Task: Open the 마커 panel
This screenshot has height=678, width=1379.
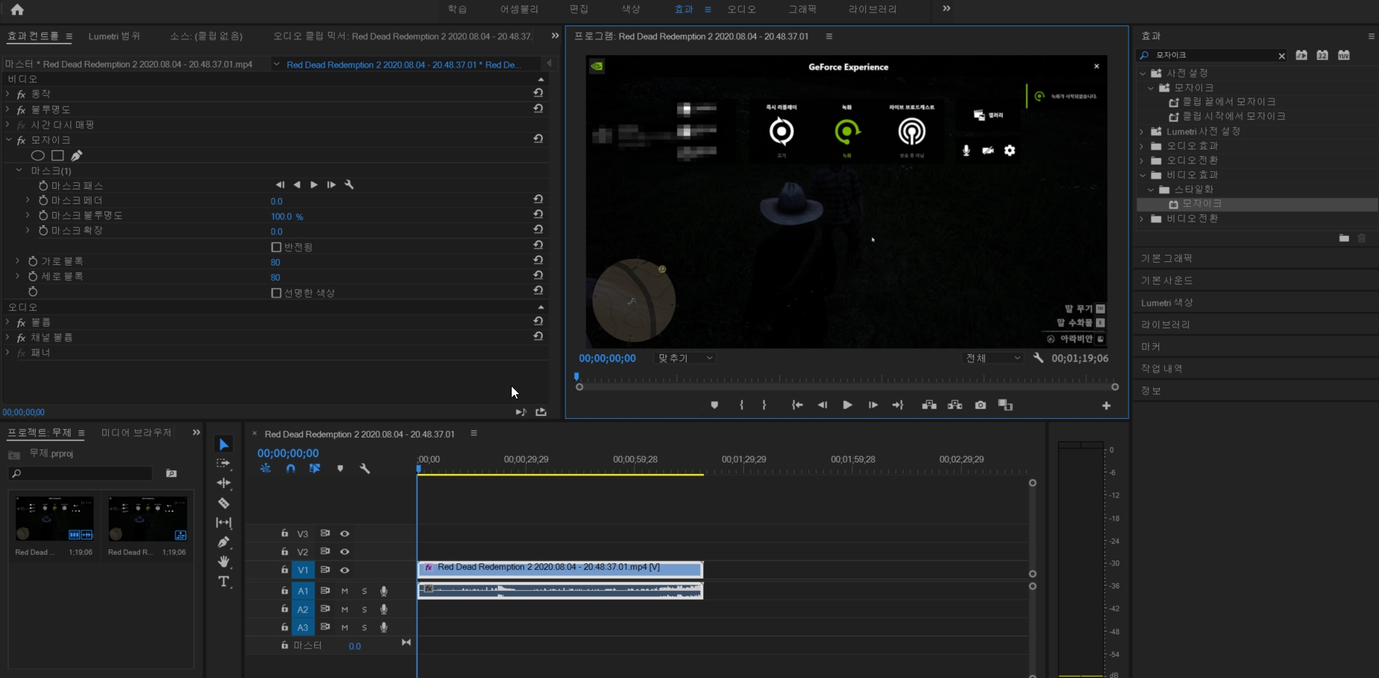Action: [x=1150, y=347]
